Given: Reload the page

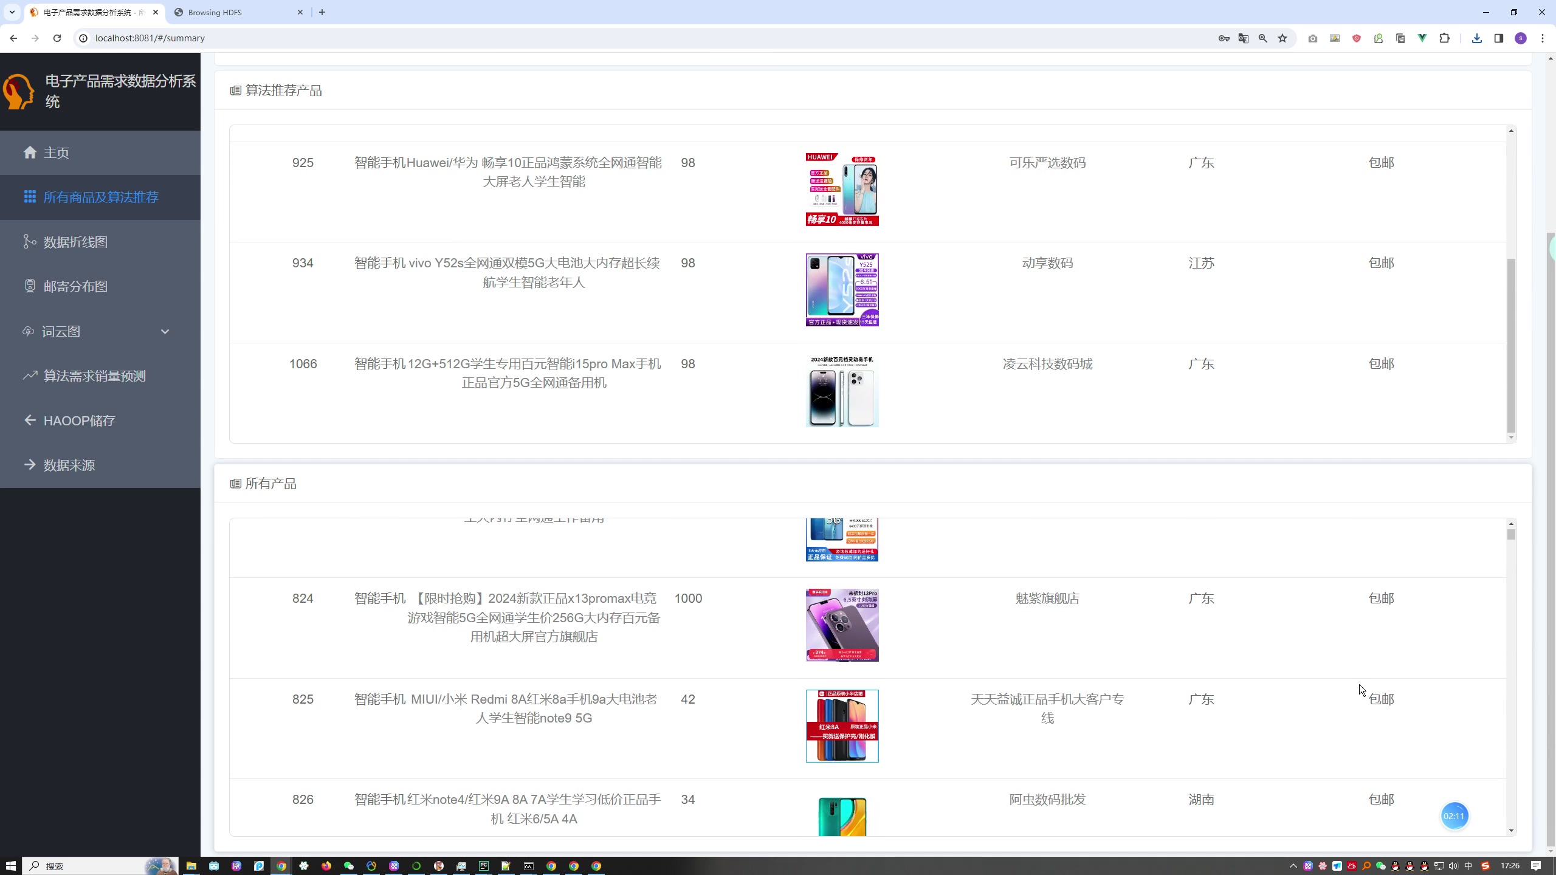Looking at the screenshot, I should (x=57, y=38).
